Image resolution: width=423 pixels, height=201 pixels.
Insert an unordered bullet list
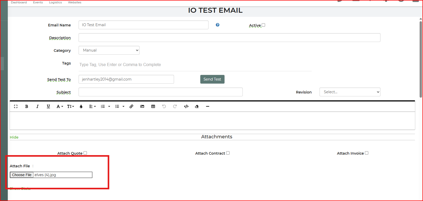point(117,106)
